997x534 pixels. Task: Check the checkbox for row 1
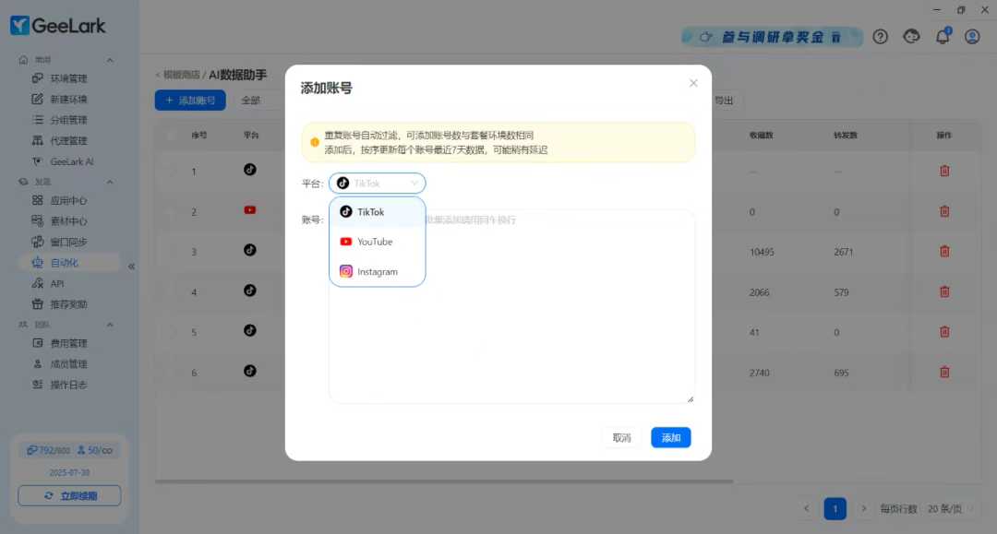pyautogui.click(x=170, y=171)
